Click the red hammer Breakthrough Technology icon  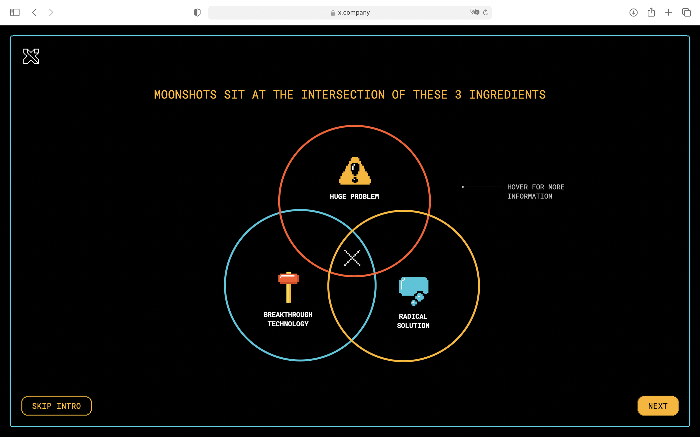click(x=288, y=287)
